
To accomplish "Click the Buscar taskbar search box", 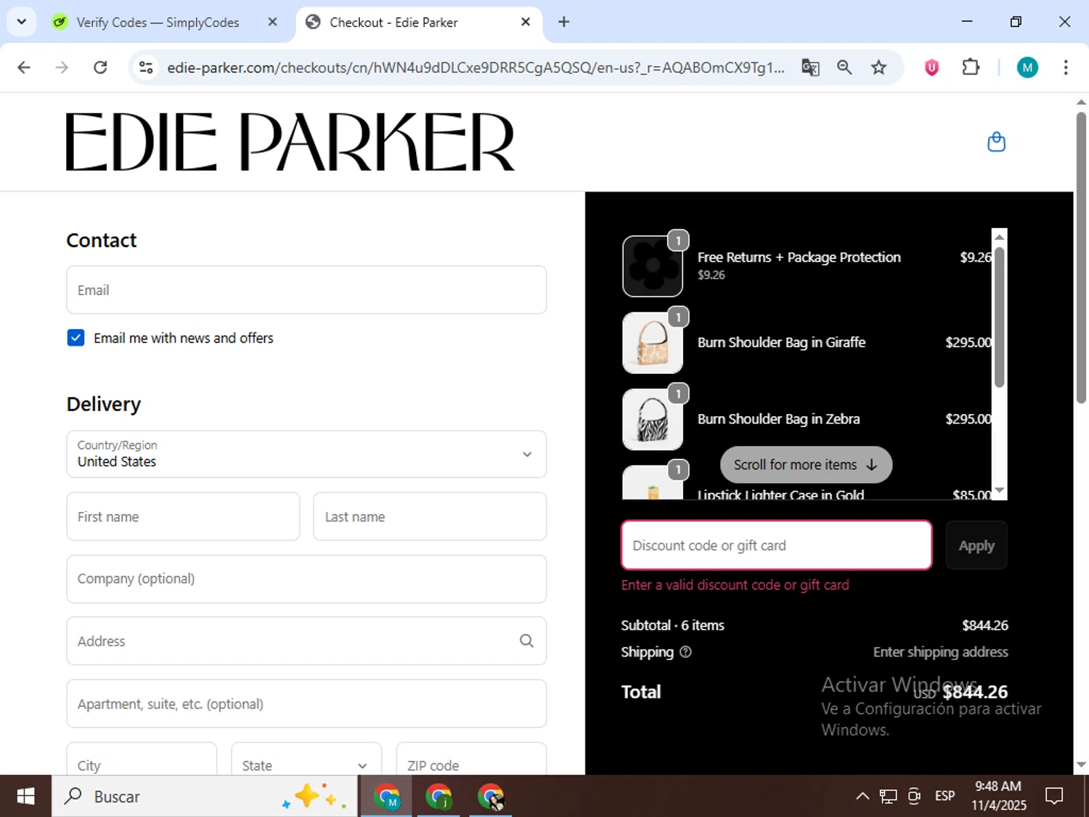I will [205, 797].
